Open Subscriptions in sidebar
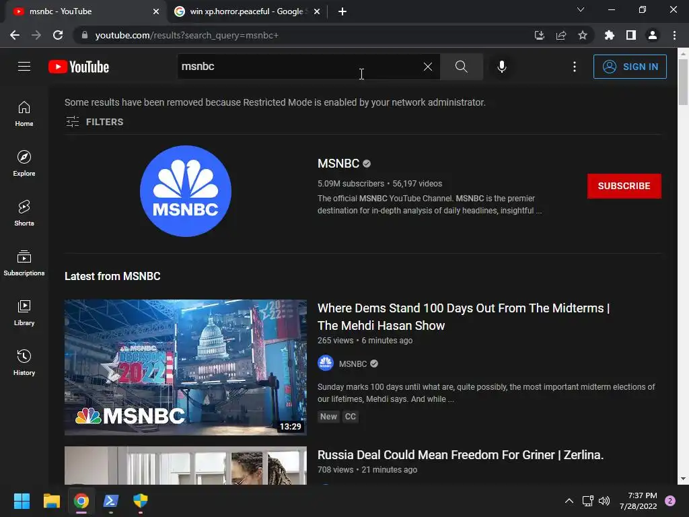Image resolution: width=689 pixels, height=517 pixels. point(24,263)
